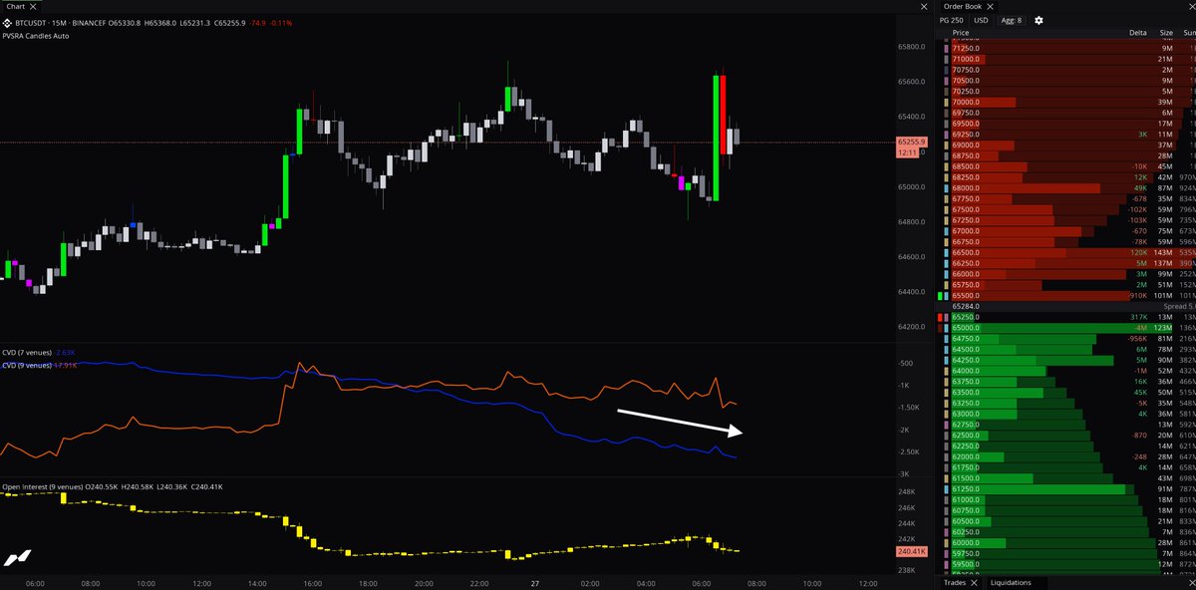This screenshot has height=590, width=1196.
Task: Switch to the Liquidations tab
Action: coord(1011,583)
